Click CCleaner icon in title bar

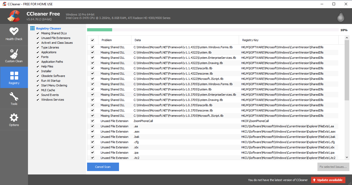tap(4, 4)
